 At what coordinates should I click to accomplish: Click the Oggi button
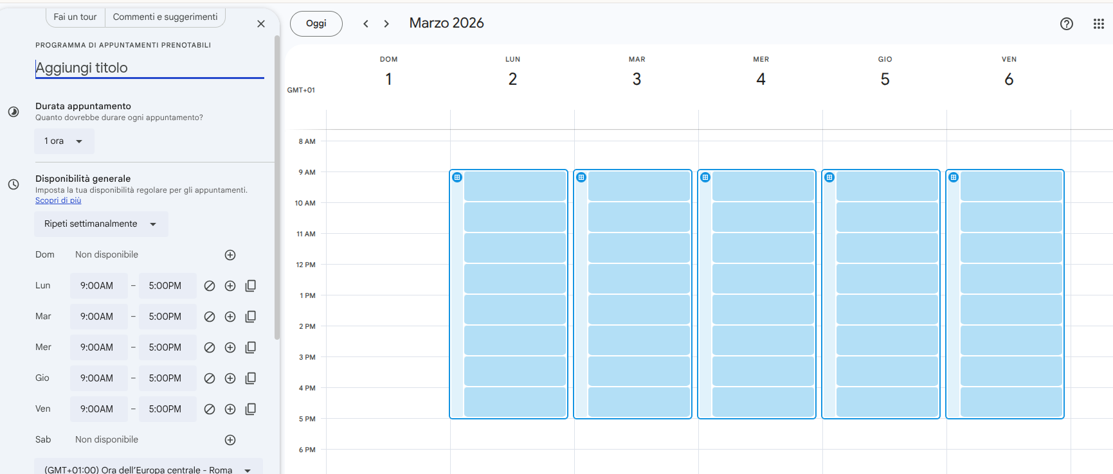[x=316, y=24]
